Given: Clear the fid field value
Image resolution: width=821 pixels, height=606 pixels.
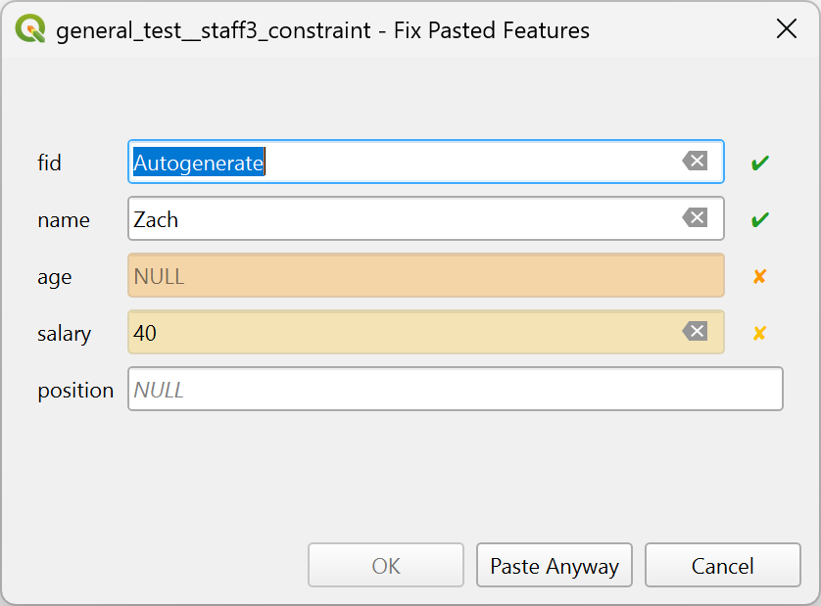Looking at the screenshot, I should (x=695, y=162).
